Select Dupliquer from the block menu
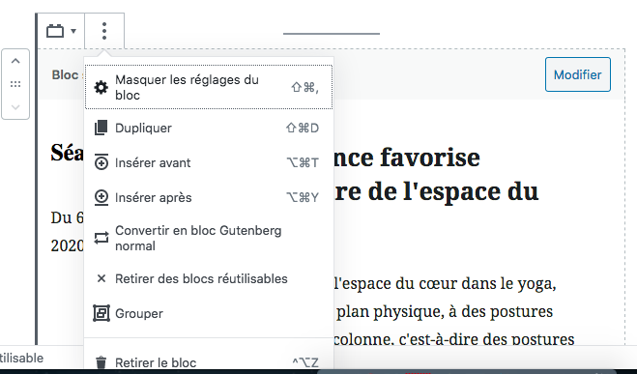This screenshot has height=374, width=637. click(x=209, y=128)
